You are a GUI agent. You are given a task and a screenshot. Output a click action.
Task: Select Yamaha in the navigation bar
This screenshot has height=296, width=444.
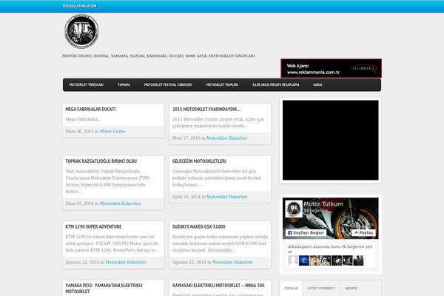coord(124,84)
